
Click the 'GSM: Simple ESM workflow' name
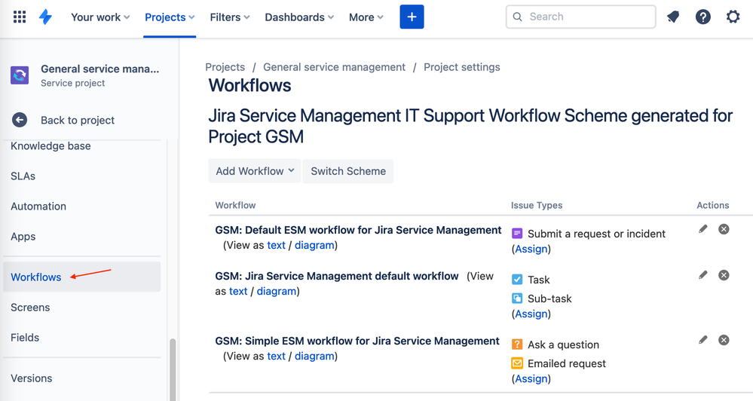point(357,341)
